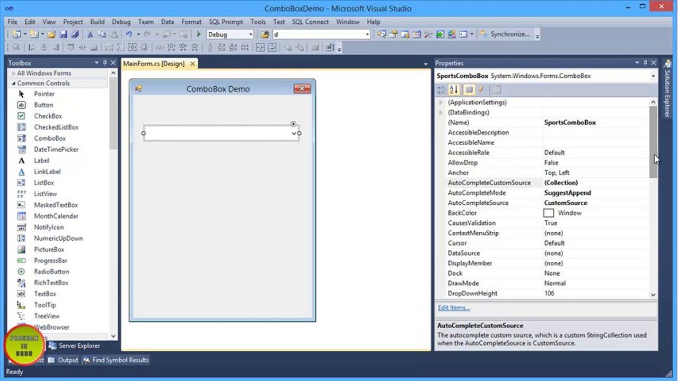Open the active documents list dropdown
The image size is (678, 381).
[426, 64]
